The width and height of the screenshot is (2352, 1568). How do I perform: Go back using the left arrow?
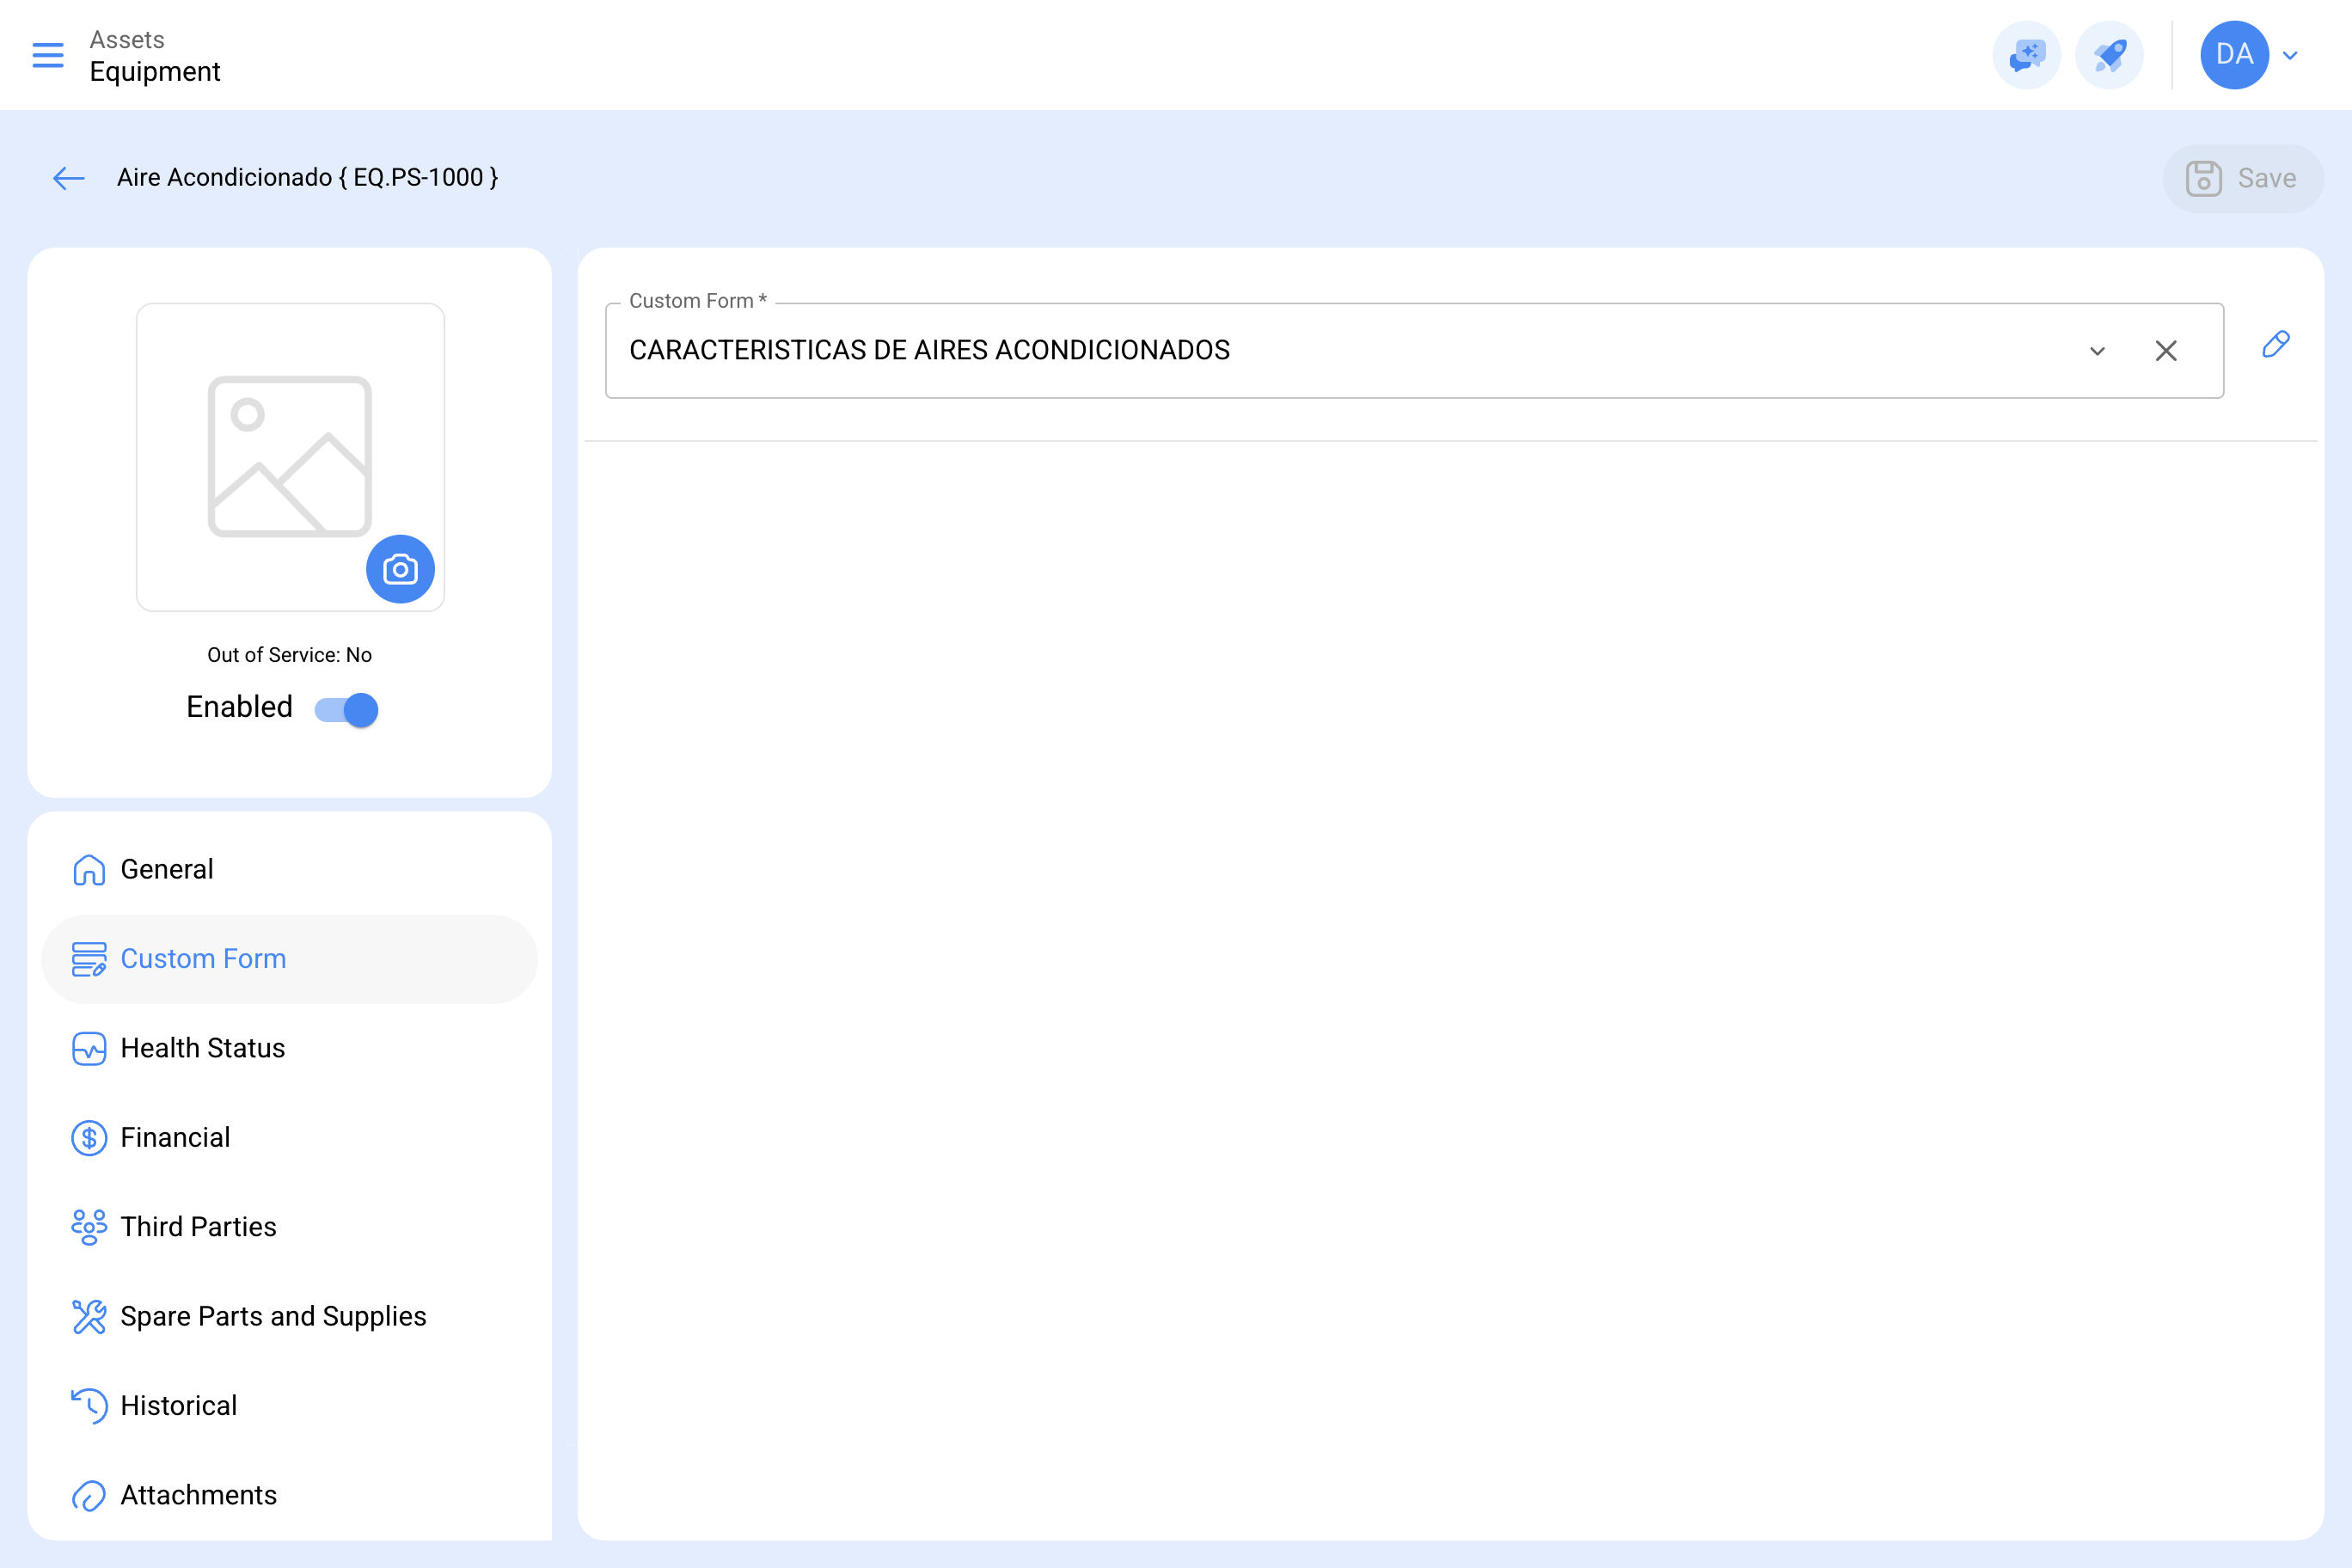pyautogui.click(x=69, y=178)
